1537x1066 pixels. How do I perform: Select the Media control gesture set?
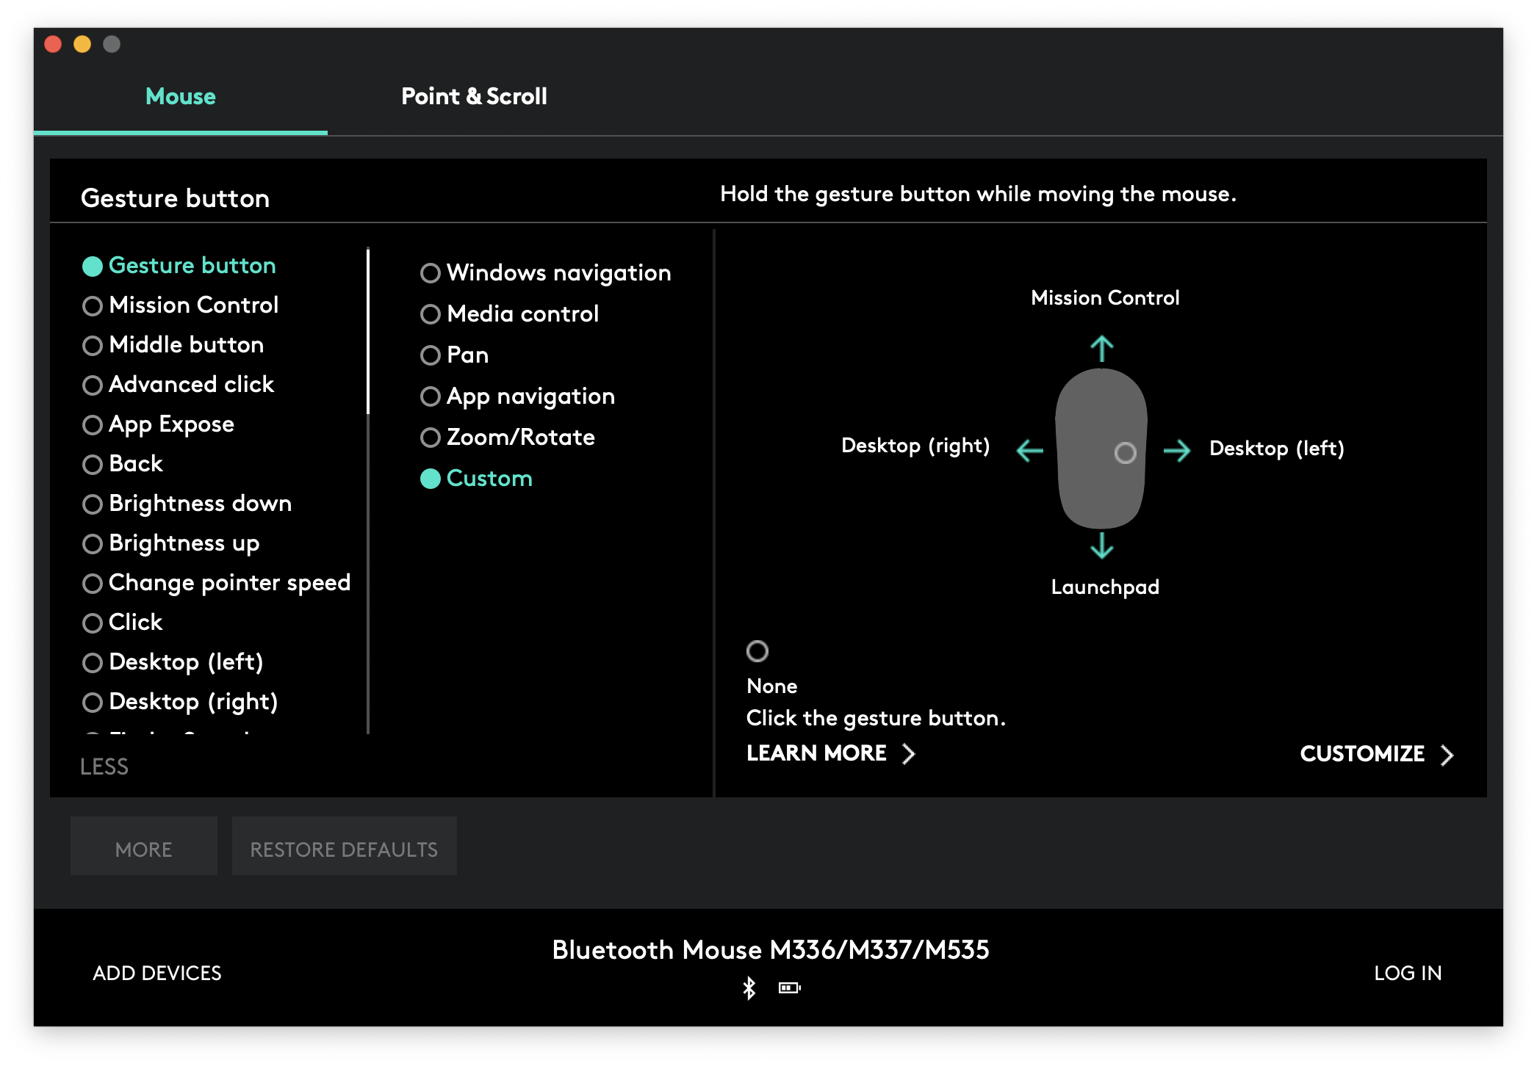pos(431,314)
